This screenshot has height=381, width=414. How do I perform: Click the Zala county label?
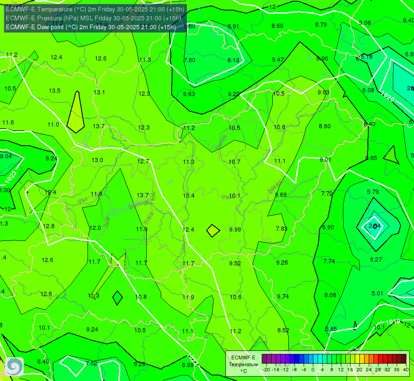click(x=107, y=223)
